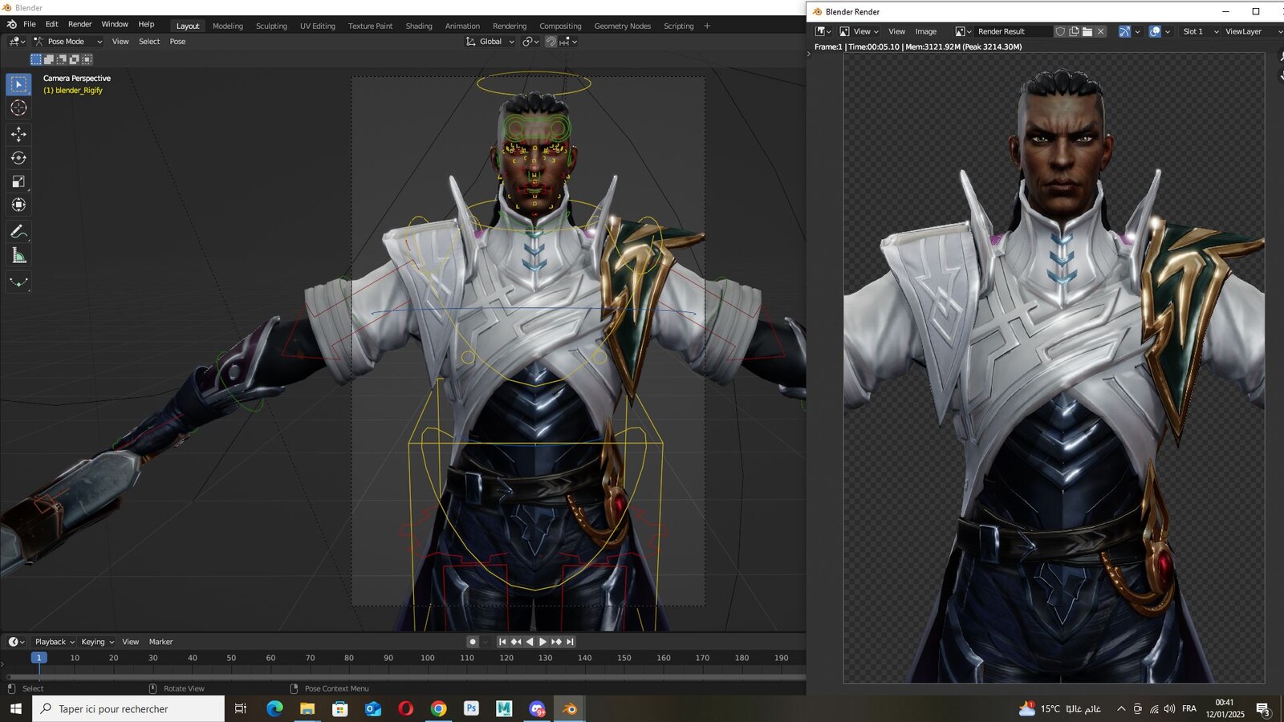The width and height of the screenshot is (1284, 722).
Task: Click current frame indicator 1
Action: [39, 658]
